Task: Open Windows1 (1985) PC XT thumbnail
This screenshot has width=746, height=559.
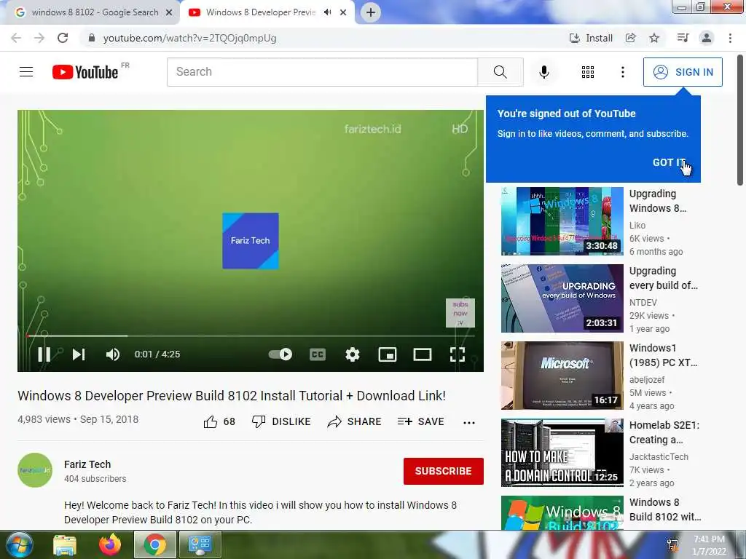Action: point(562,376)
